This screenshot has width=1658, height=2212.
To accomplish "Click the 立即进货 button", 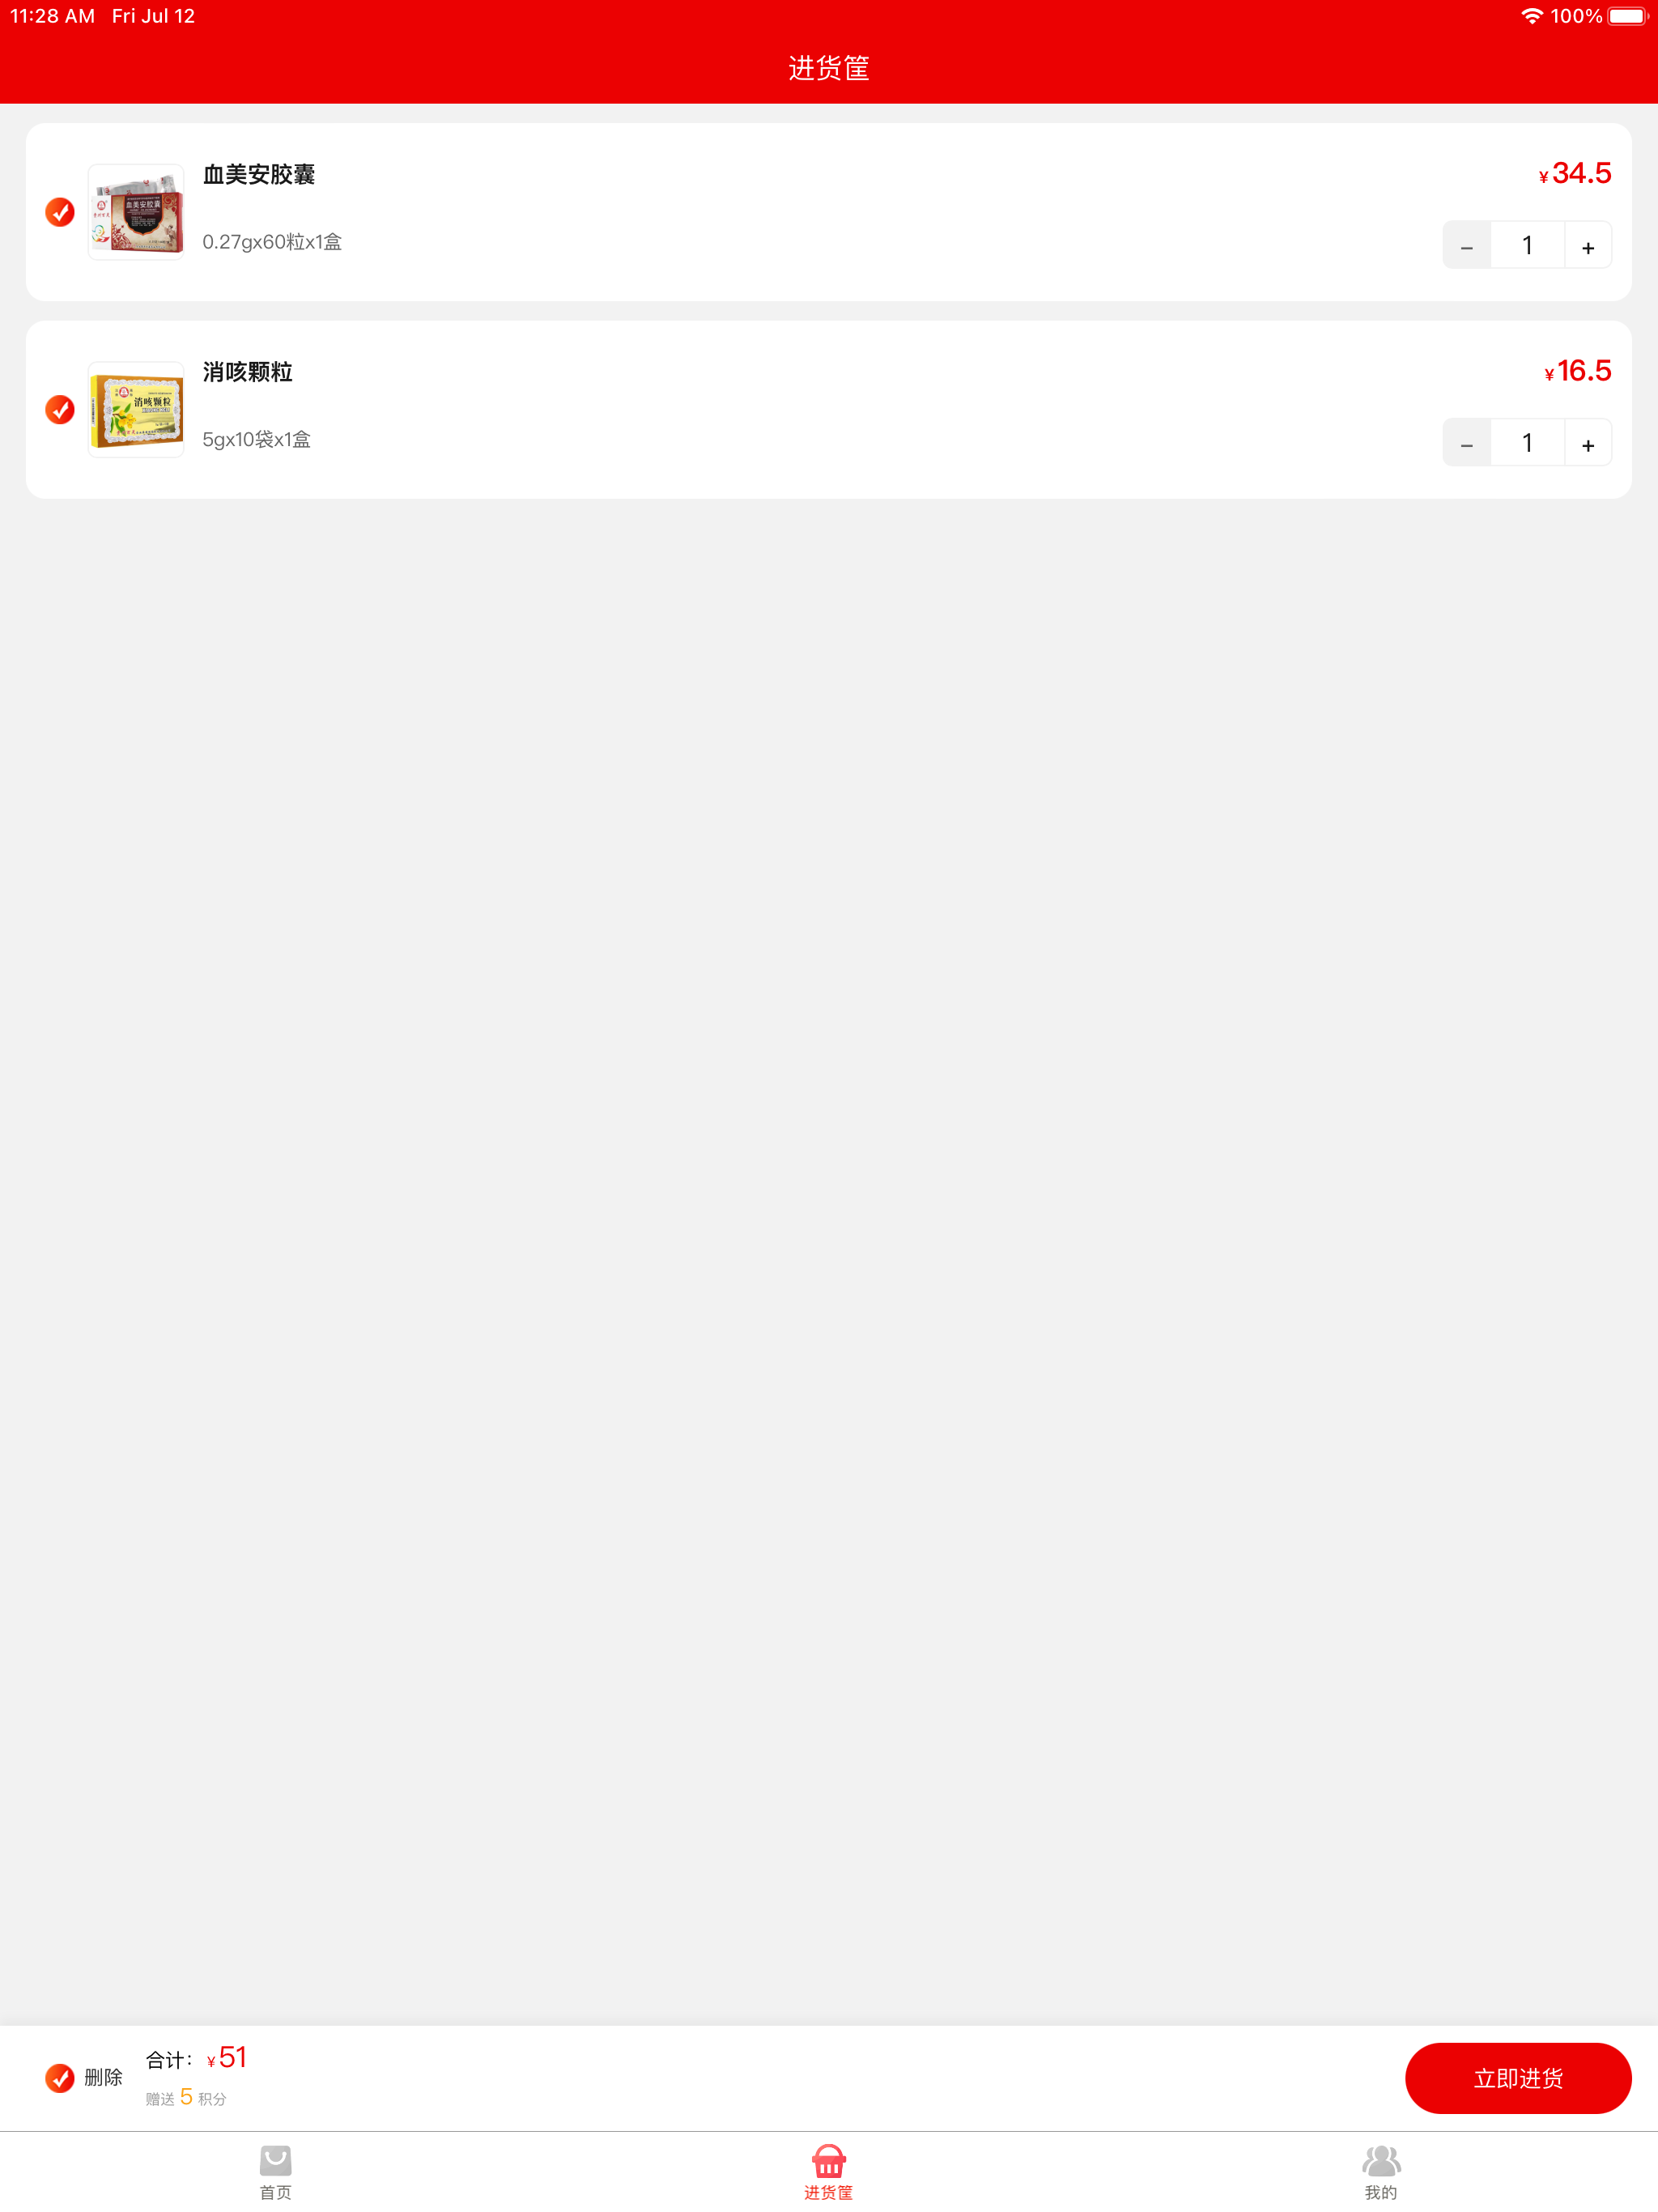I will [1518, 2078].
